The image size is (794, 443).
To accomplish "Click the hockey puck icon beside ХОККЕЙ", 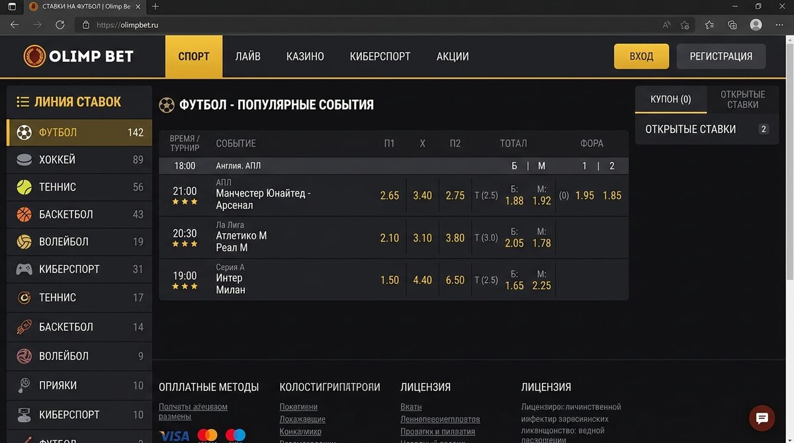I will [x=24, y=159].
